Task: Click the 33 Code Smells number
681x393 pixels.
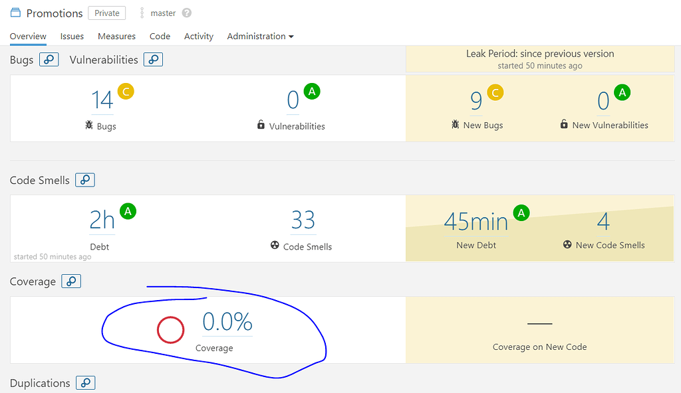Action: 303,220
